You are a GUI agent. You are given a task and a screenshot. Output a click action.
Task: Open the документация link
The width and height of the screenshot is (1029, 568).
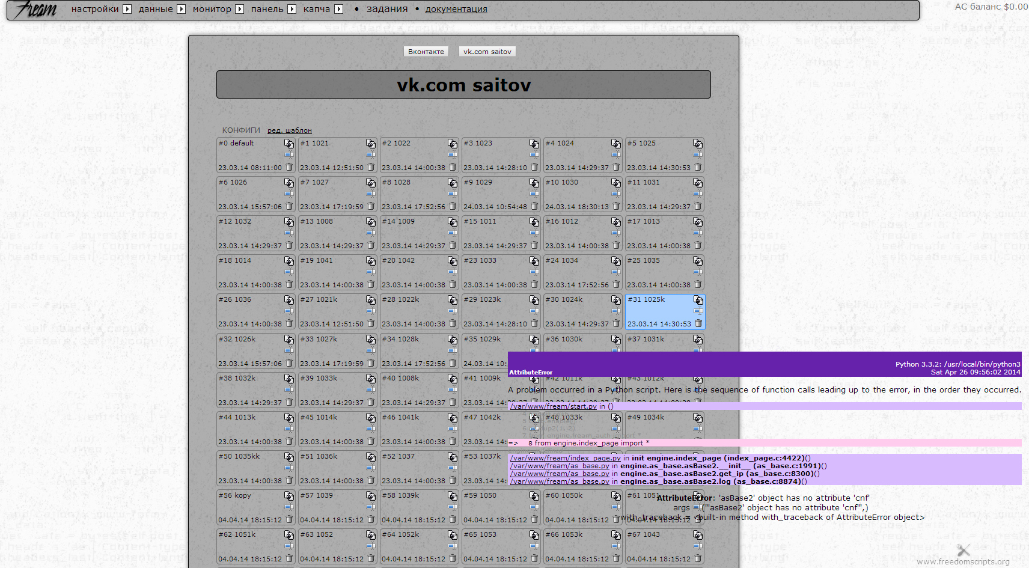click(456, 9)
